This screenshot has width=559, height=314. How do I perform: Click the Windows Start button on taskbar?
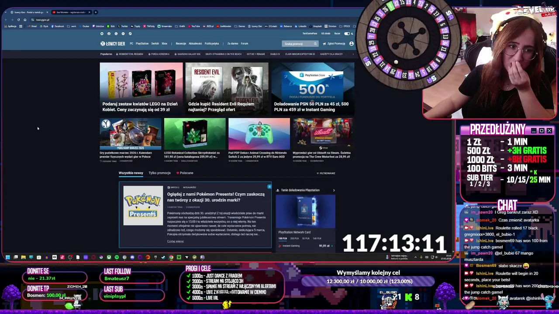8,257
